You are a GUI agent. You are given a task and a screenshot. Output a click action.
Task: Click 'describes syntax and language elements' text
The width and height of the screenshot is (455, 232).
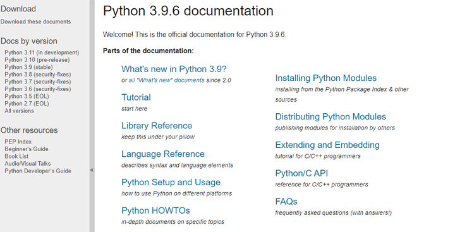click(178, 165)
